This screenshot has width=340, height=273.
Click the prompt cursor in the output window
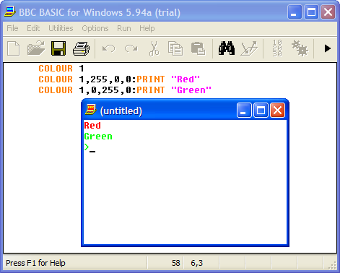(x=92, y=152)
